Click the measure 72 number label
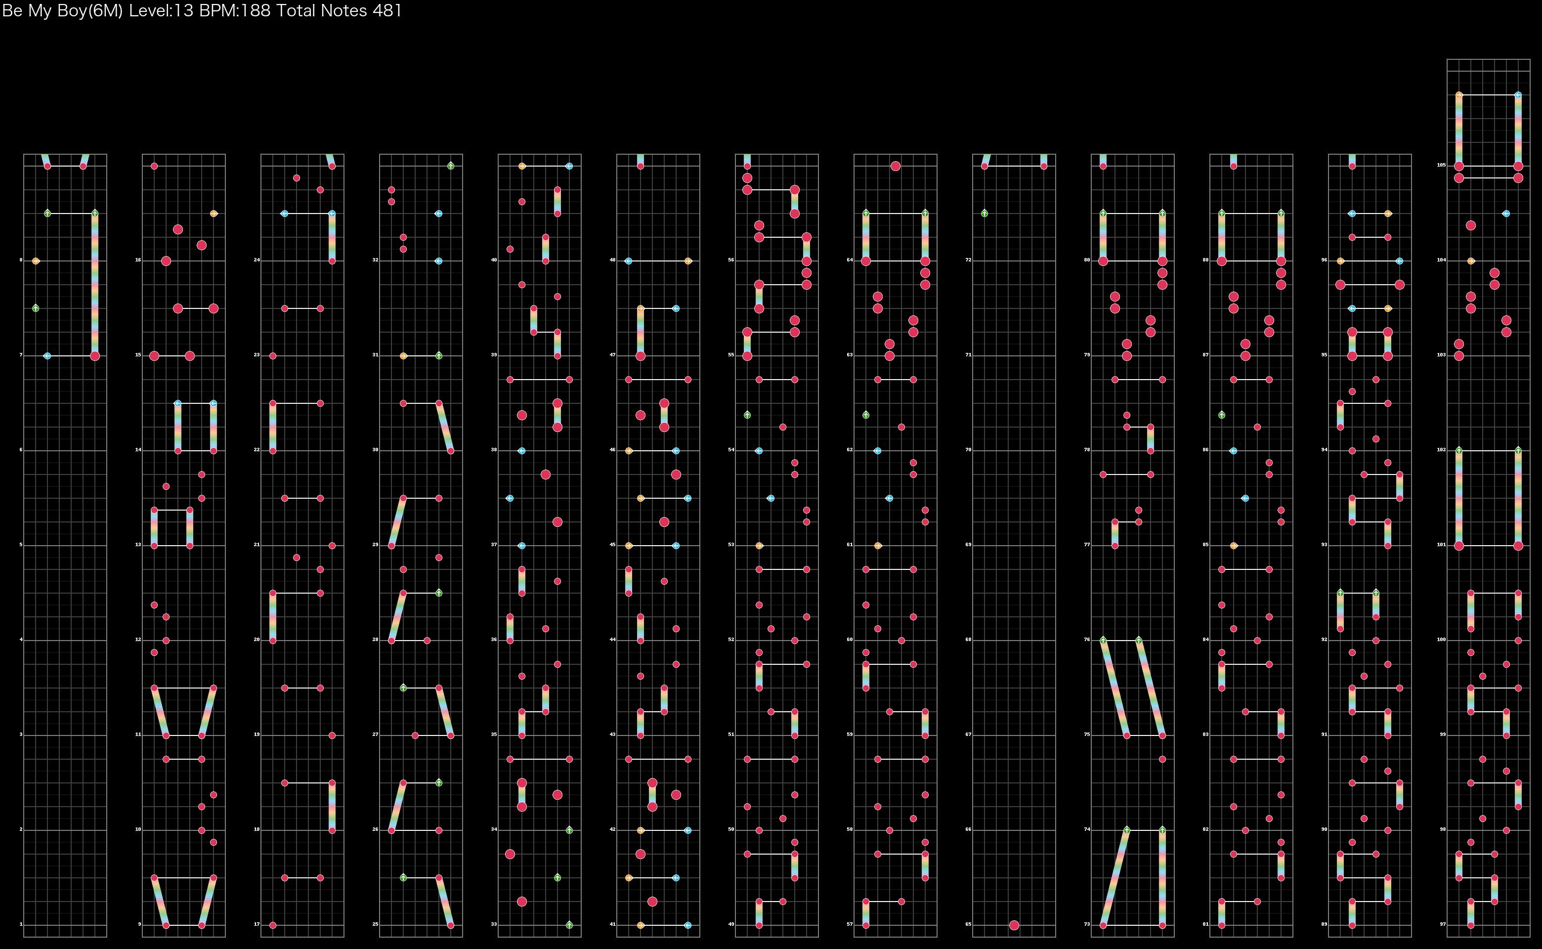The height and width of the screenshot is (949, 1542). click(968, 260)
